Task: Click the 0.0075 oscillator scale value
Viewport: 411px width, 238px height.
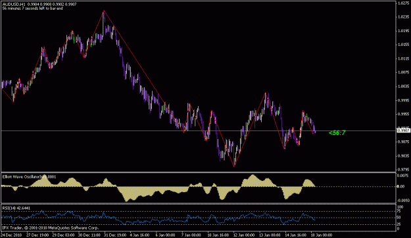Action: [x=403, y=176]
